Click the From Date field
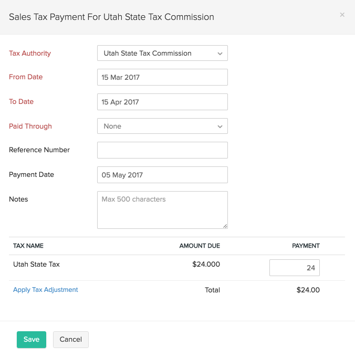Viewport: 355px width, 358px height. pos(162,77)
